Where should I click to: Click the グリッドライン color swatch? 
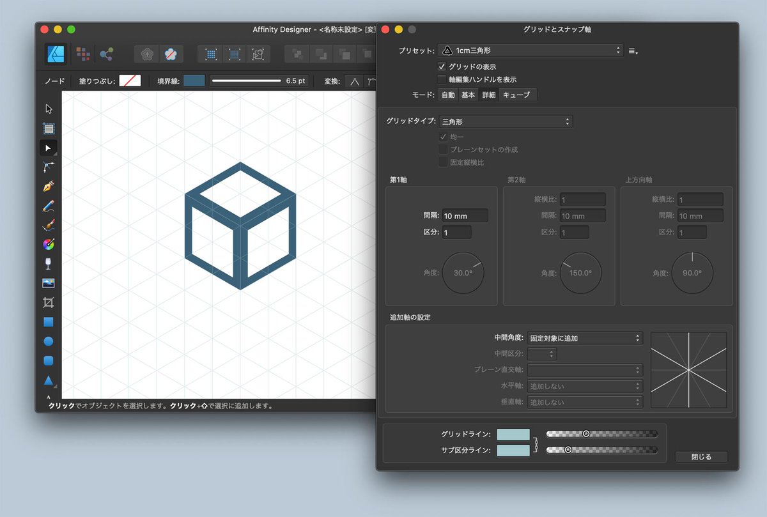[513, 435]
